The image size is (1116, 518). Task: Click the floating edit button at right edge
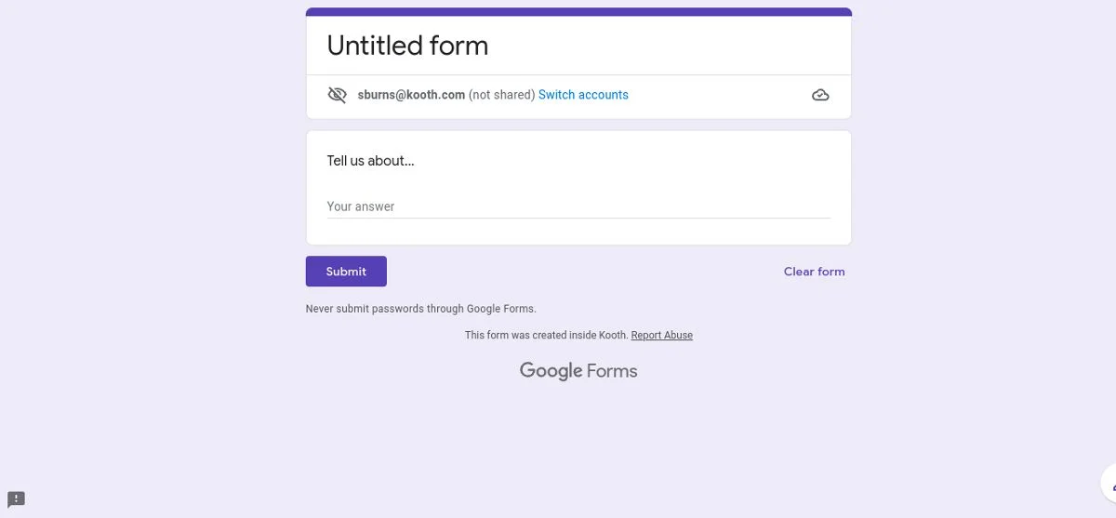click(x=1109, y=485)
